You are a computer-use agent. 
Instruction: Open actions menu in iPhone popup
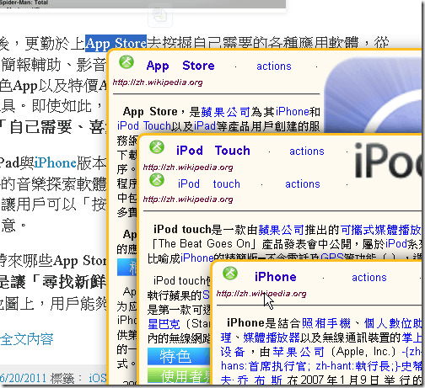coord(369,278)
